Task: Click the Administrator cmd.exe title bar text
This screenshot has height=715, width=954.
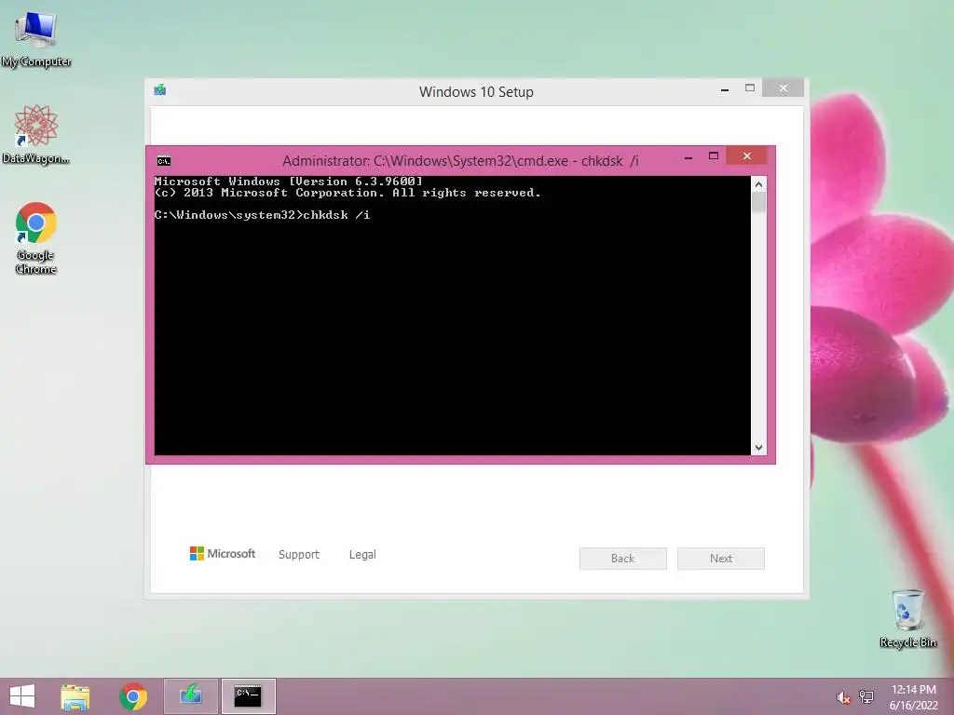Action: [x=460, y=161]
